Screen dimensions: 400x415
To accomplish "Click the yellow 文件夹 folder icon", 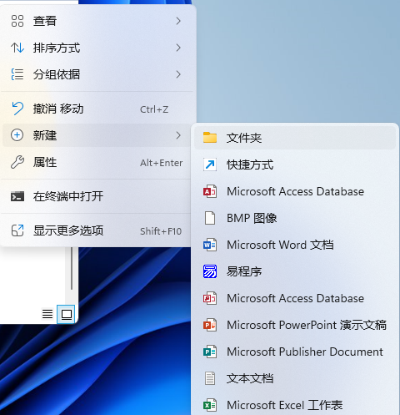I will pyautogui.click(x=210, y=138).
